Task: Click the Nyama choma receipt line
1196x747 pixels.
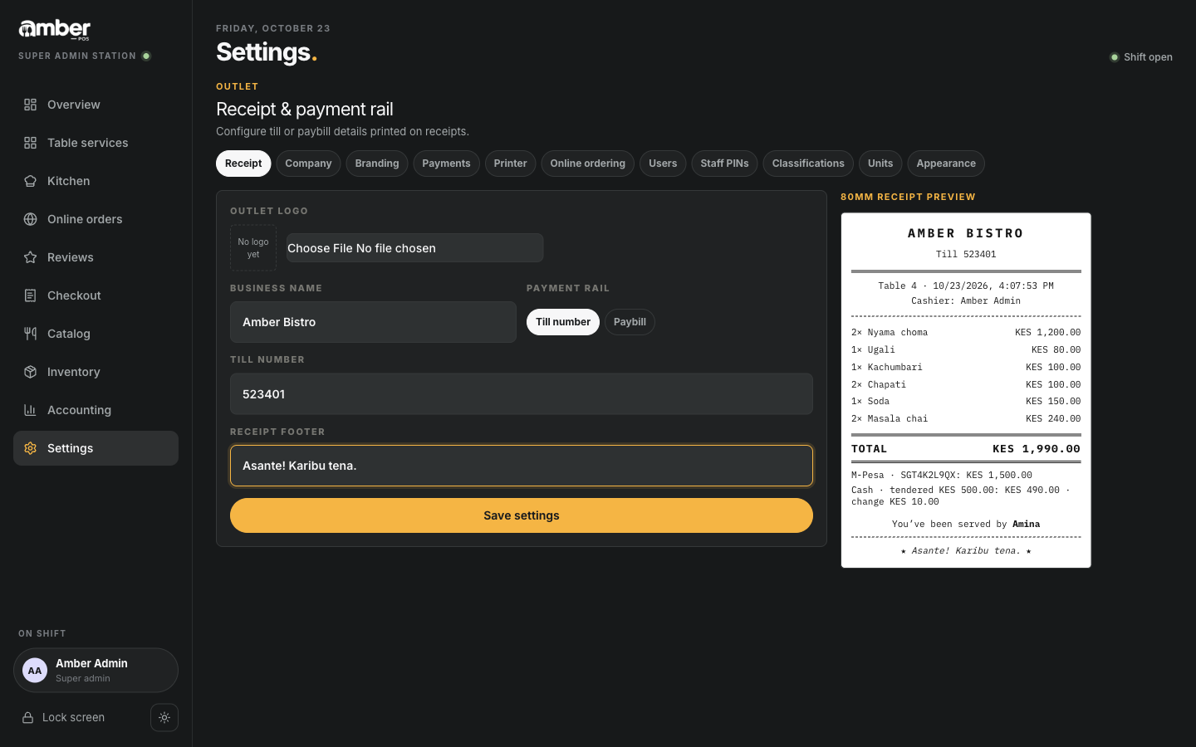Action: coord(966,332)
